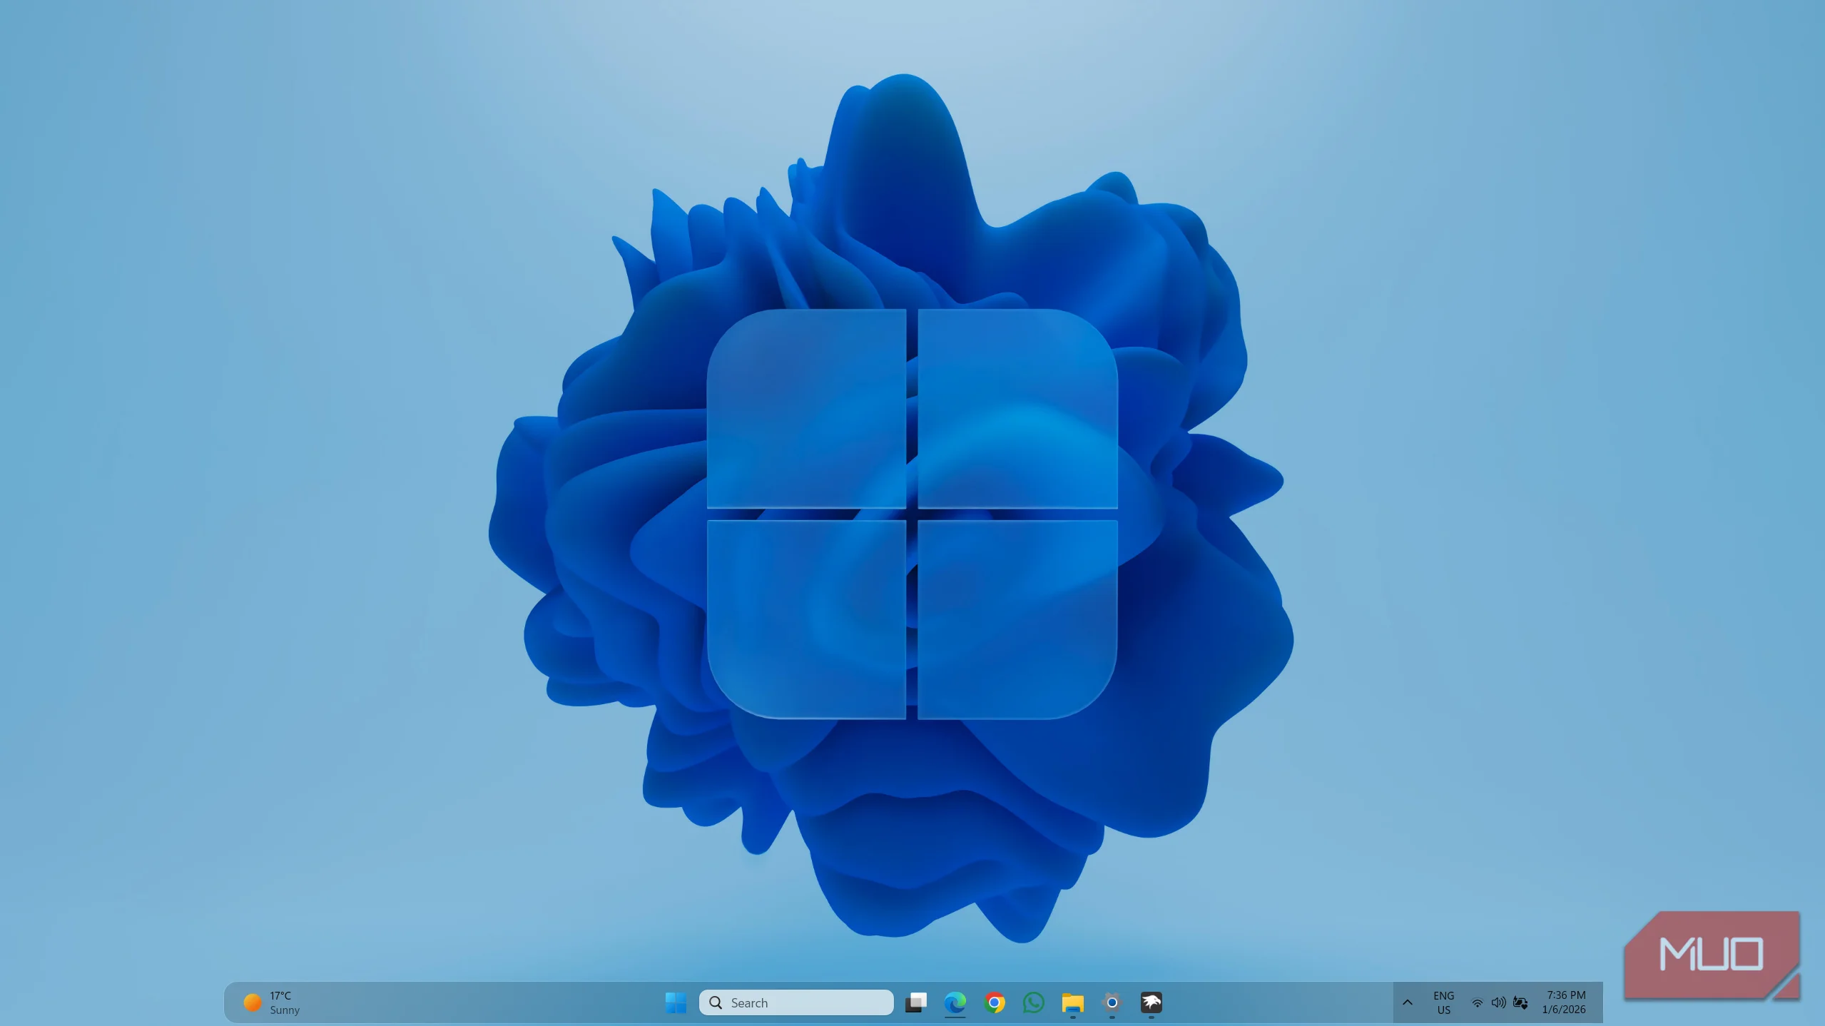
Task: Open WhatsApp from the taskbar
Action: 1033,1002
